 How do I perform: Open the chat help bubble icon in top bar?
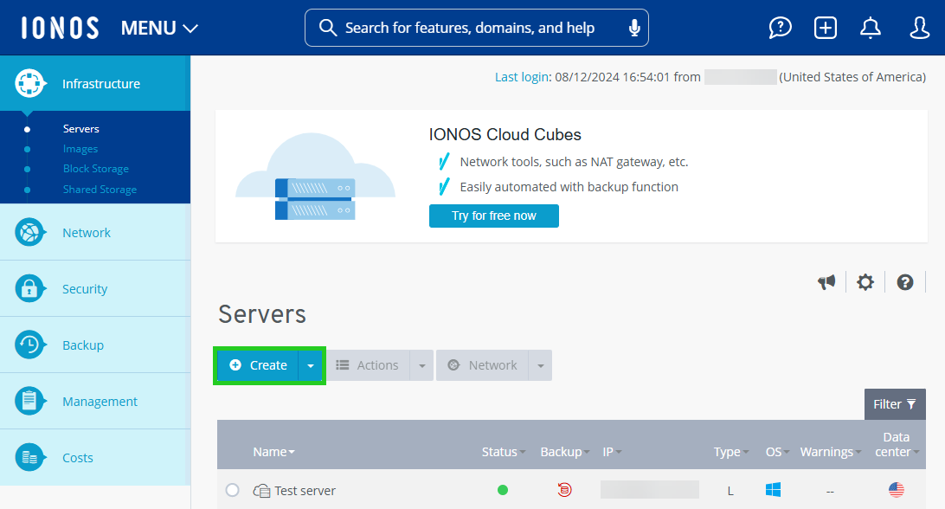(x=780, y=27)
